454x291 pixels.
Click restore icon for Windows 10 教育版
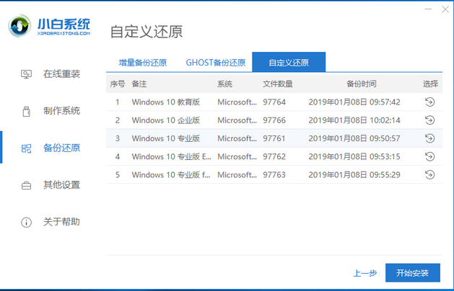pos(429,102)
